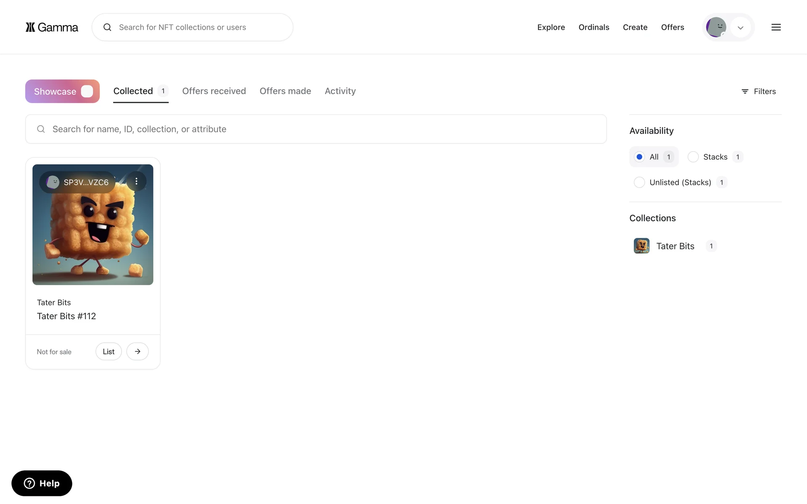Screen dimensions: 807x504
Task: Select the Stacks availability radio
Action: coord(693,157)
